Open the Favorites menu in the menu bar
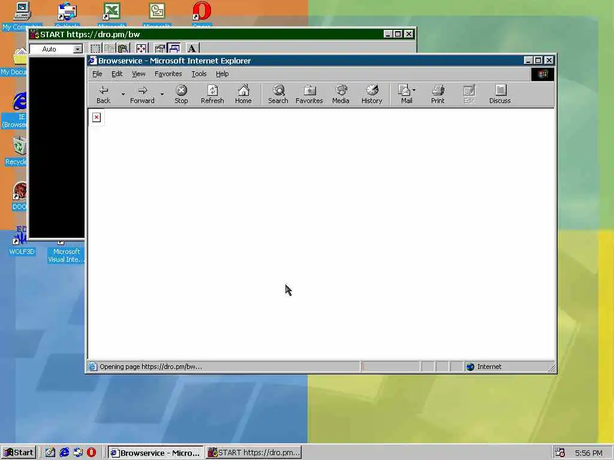614x460 pixels. [x=168, y=74]
